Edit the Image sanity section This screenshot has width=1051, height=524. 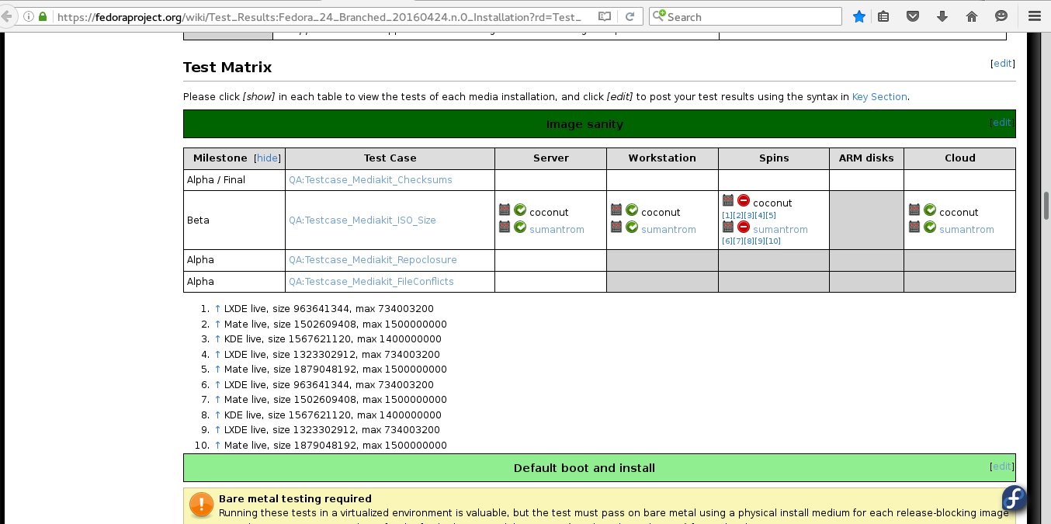coord(1001,123)
